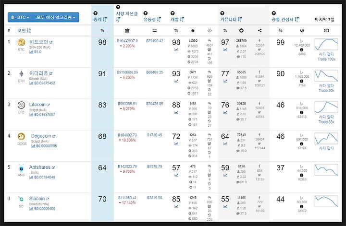Click Ethereum Twitter icon above 109121
The width and height of the screenshot is (346, 226).
(x=259, y=81)
